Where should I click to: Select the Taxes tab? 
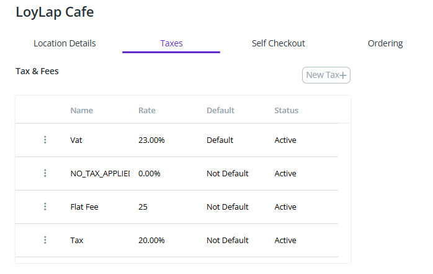coord(171,43)
